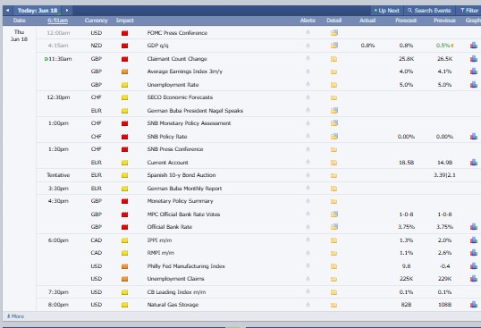Set alert bell for Natural Gas Storage
This screenshot has width=481, height=328.
(x=308, y=305)
